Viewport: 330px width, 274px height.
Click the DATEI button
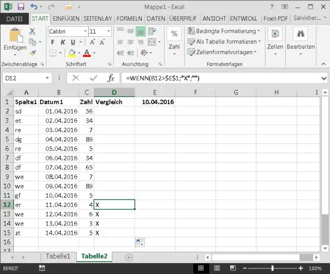14,18
